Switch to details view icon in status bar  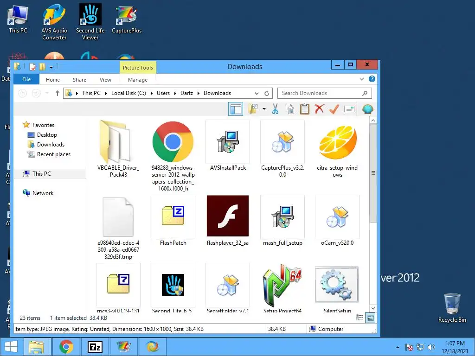[359, 318]
